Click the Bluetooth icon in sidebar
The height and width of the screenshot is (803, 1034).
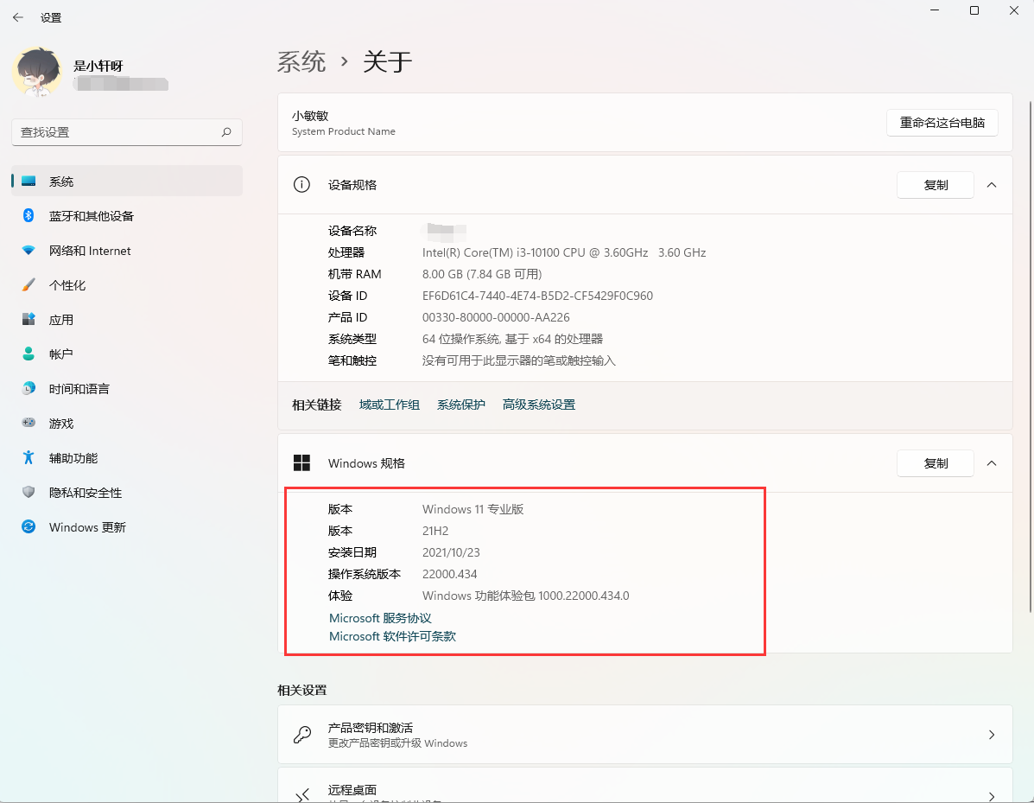point(29,215)
